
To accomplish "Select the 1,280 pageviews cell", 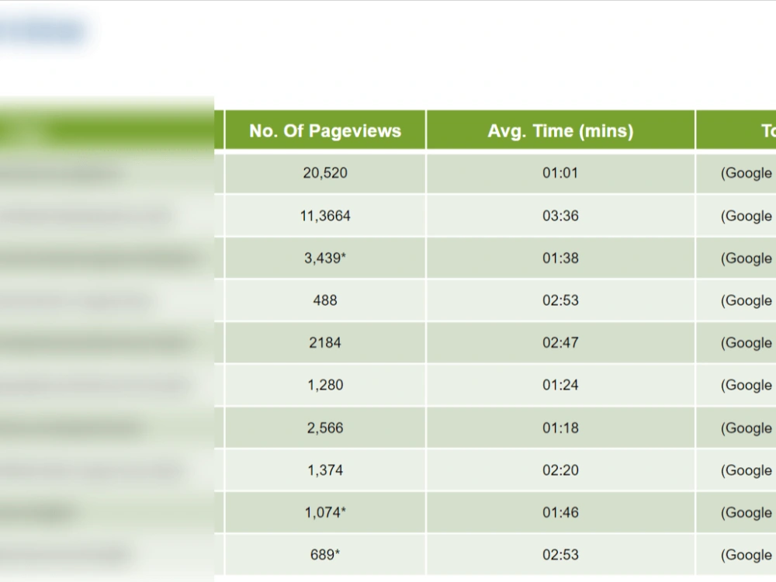I will pos(325,385).
